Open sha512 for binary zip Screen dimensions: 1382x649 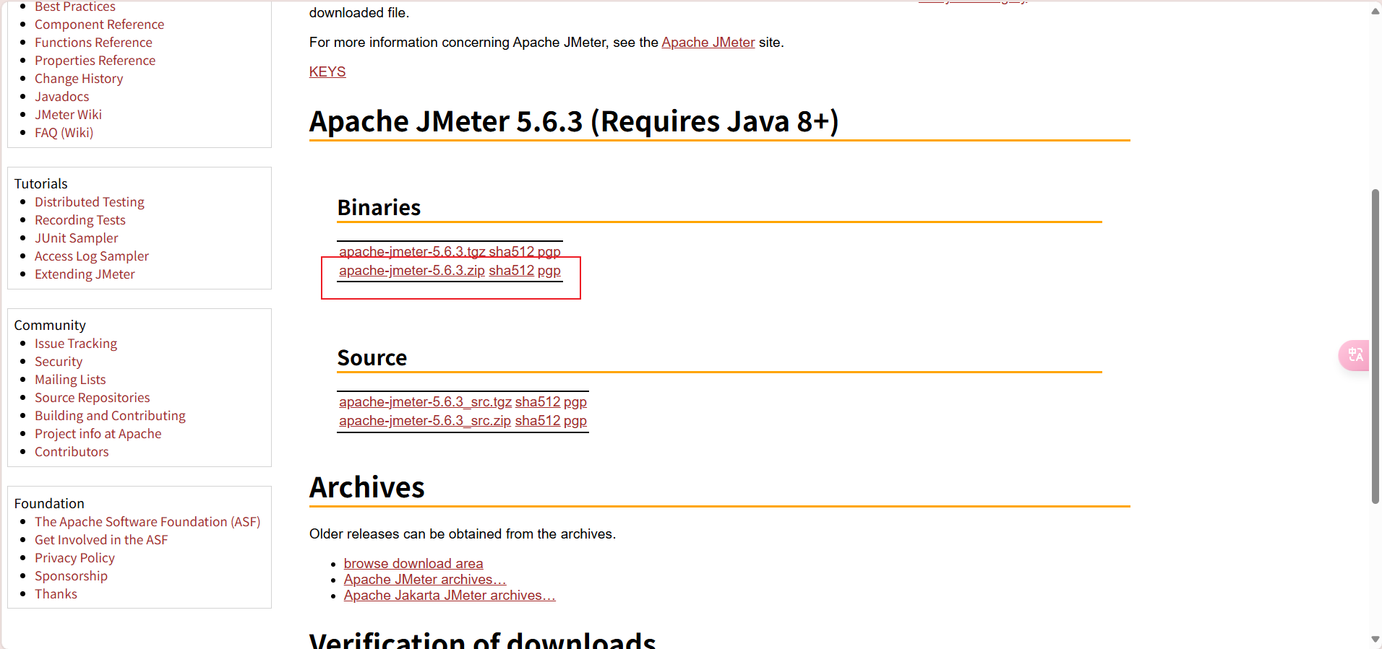pyautogui.click(x=511, y=271)
